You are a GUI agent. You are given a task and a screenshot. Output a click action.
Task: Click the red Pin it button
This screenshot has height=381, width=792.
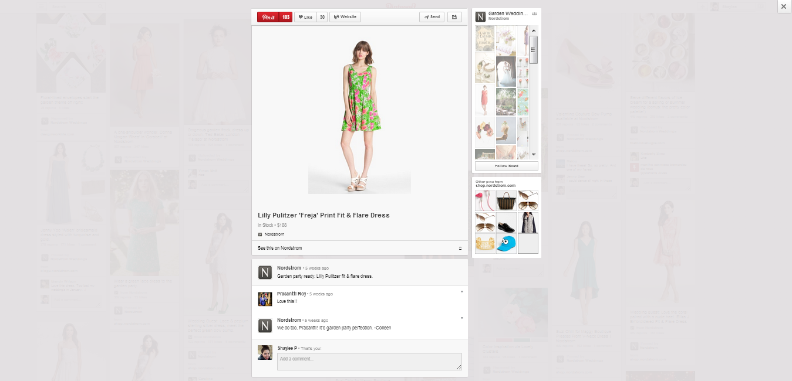coord(268,17)
